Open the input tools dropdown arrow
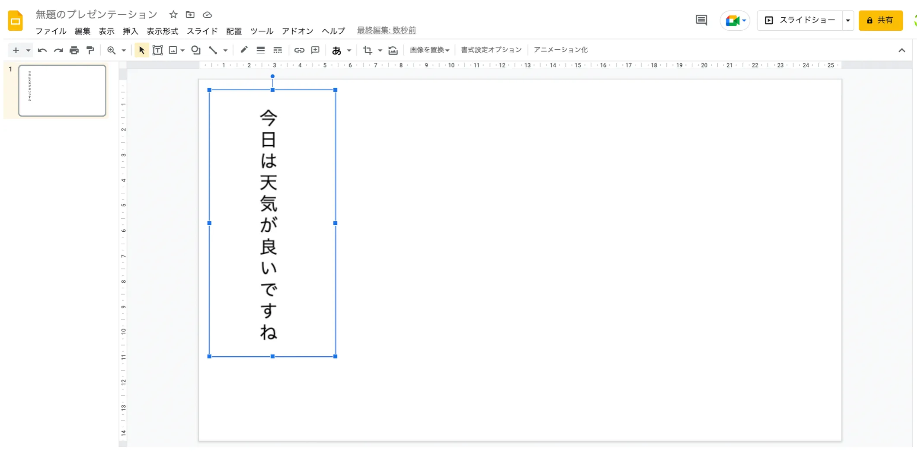 point(349,51)
